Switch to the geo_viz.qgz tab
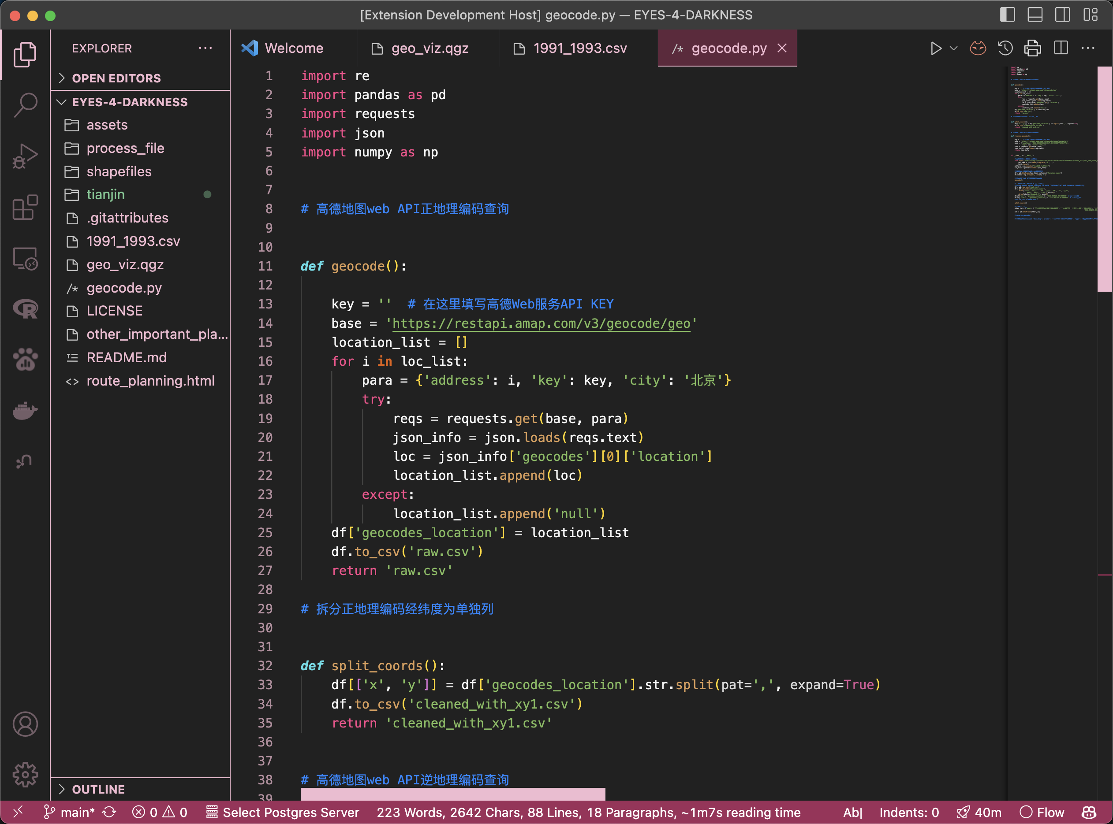Image resolution: width=1113 pixels, height=824 pixels. click(x=429, y=48)
